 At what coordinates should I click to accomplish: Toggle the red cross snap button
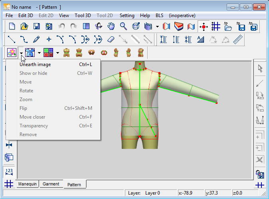click(204, 27)
